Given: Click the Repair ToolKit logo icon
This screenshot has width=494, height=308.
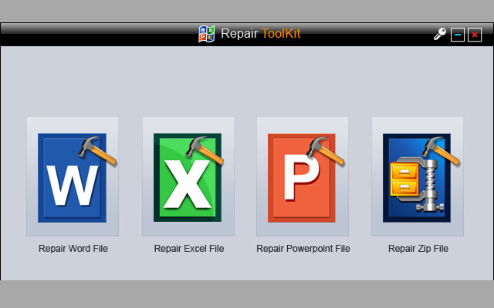Looking at the screenshot, I should (207, 34).
